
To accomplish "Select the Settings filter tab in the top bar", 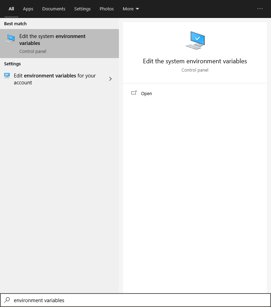I will click(x=82, y=9).
